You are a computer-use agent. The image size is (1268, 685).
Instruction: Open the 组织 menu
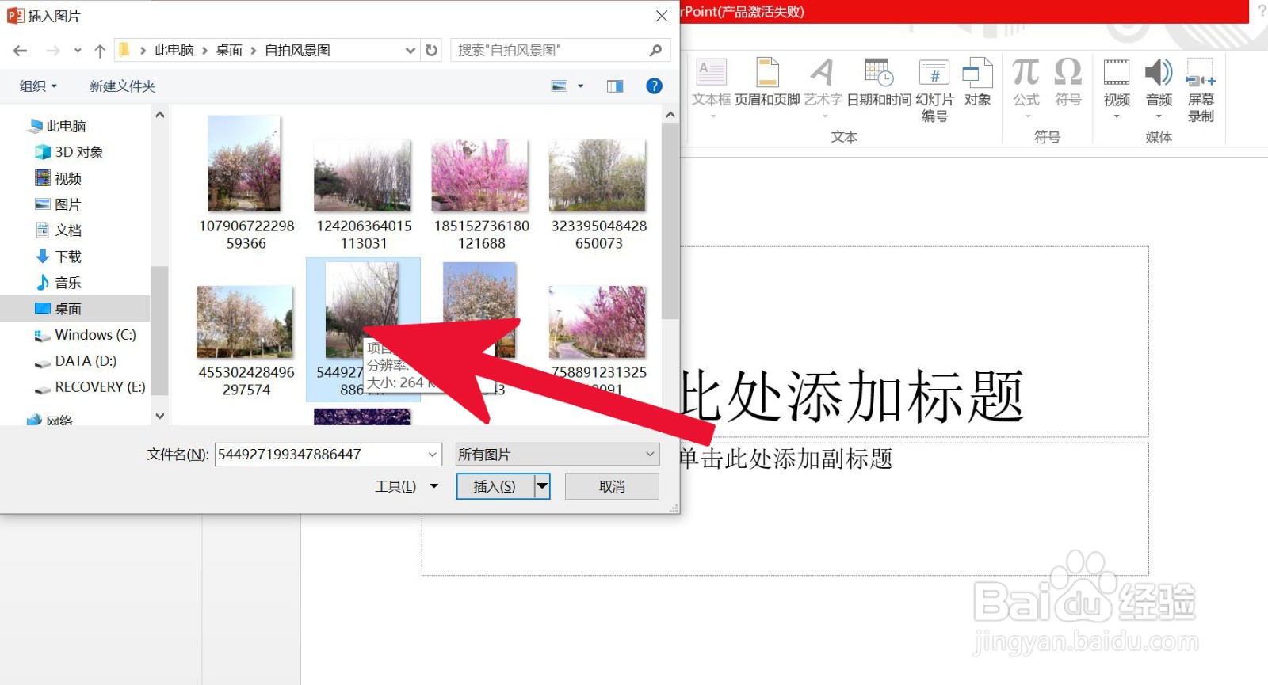tap(38, 86)
